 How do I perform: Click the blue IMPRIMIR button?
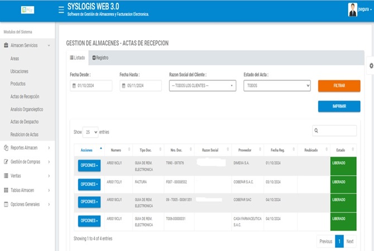pyautogui.click(x=339, y=106)
